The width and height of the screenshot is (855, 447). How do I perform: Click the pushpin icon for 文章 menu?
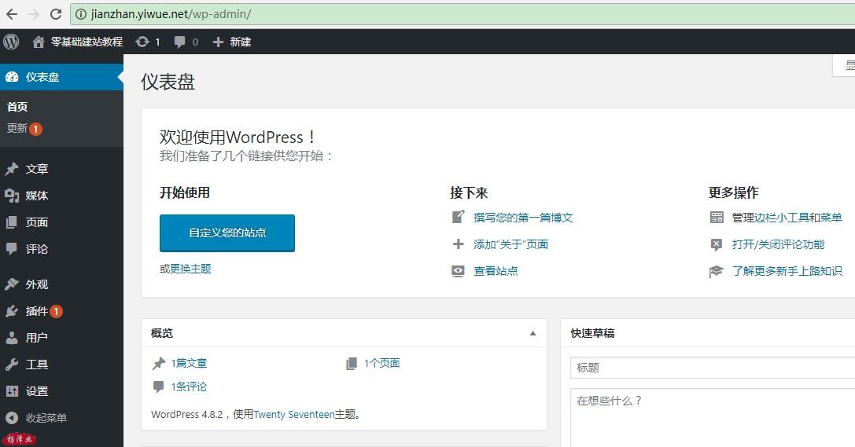[12, 169]
